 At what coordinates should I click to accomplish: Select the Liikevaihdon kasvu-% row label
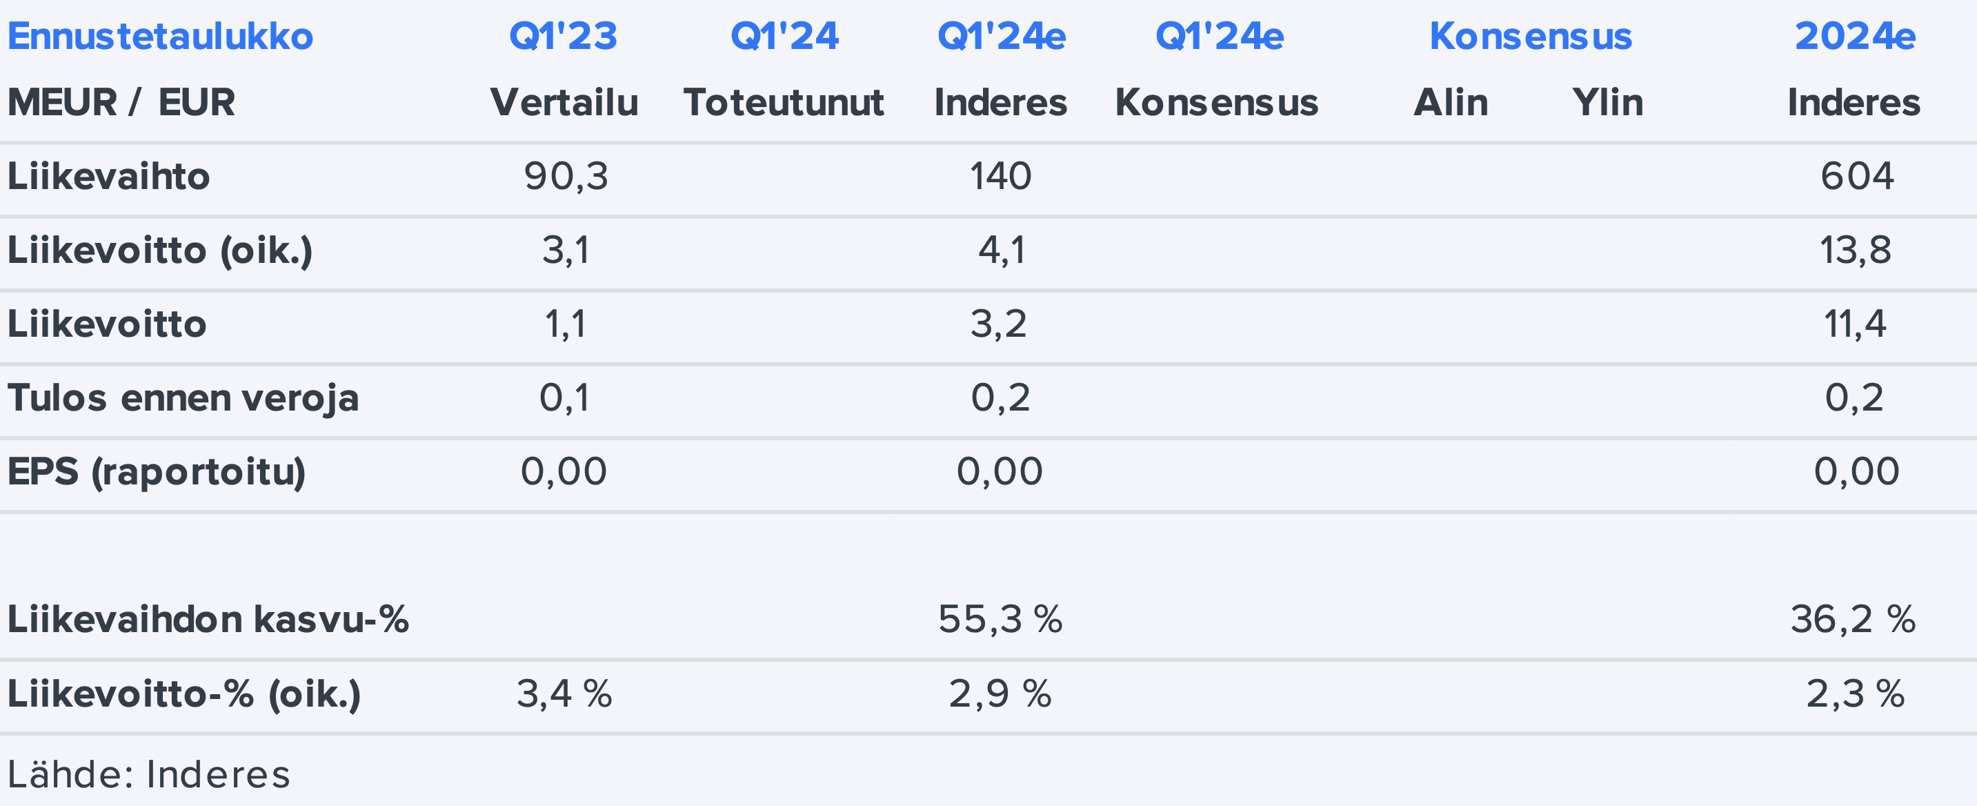point(208,620)
